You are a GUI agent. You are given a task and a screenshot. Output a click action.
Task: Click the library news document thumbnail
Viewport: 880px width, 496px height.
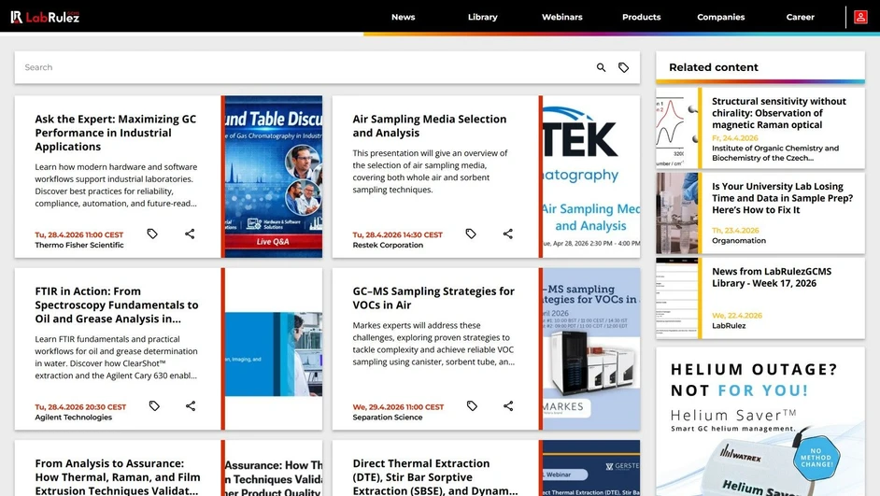click(677, 298)
